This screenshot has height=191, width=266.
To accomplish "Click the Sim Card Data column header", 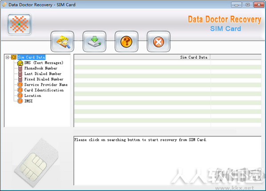I will point(142,57).
